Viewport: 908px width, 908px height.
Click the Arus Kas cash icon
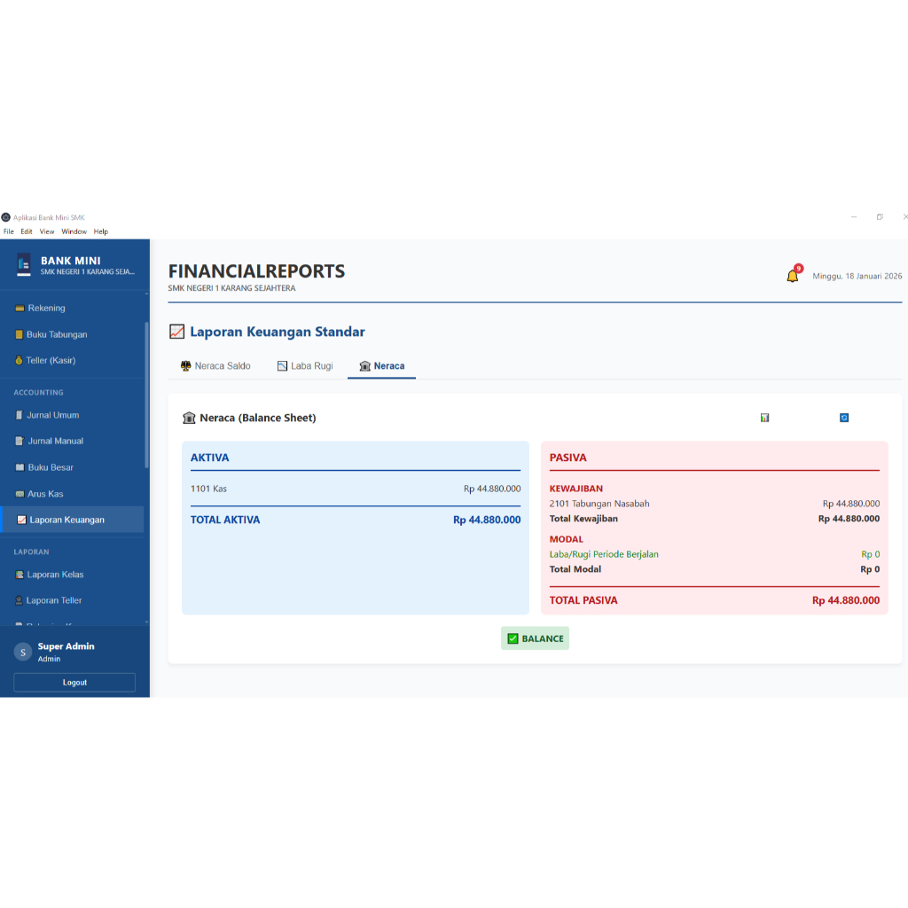click(20, 494)
